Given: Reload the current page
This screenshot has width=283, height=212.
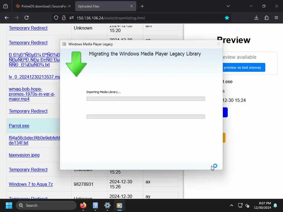Looking at the screenshot, I should coord(27,18).
